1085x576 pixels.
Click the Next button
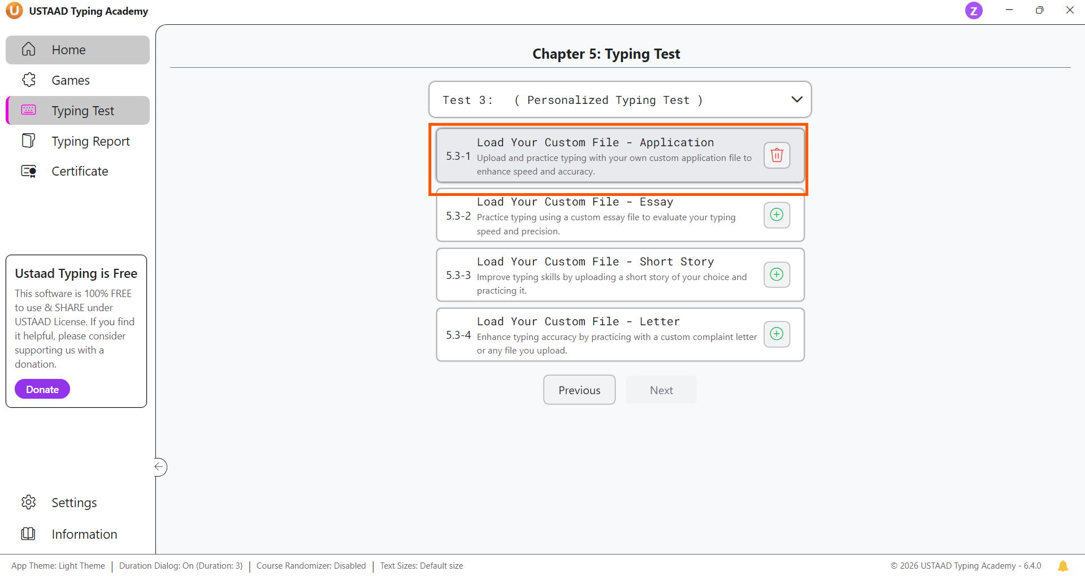coord(661,390)
